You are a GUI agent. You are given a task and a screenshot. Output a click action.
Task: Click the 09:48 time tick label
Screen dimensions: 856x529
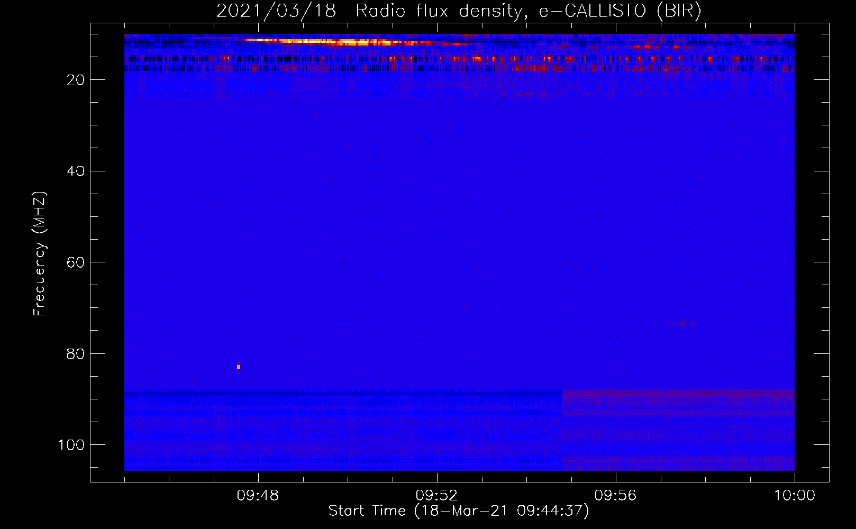(258, 496)
